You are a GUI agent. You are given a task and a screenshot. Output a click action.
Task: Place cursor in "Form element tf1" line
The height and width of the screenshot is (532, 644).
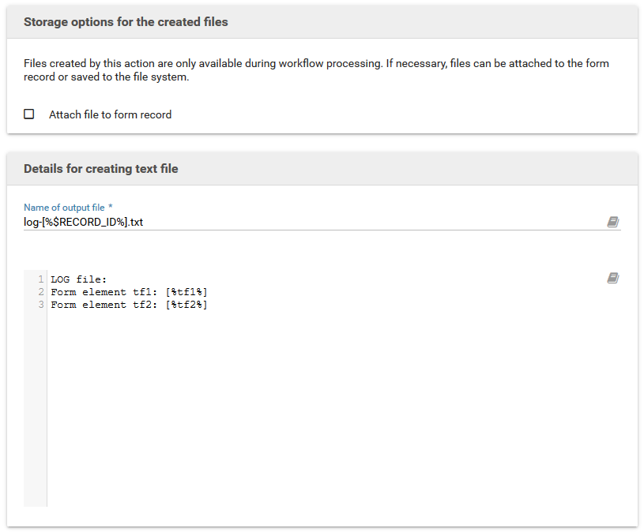pos(103,292)
